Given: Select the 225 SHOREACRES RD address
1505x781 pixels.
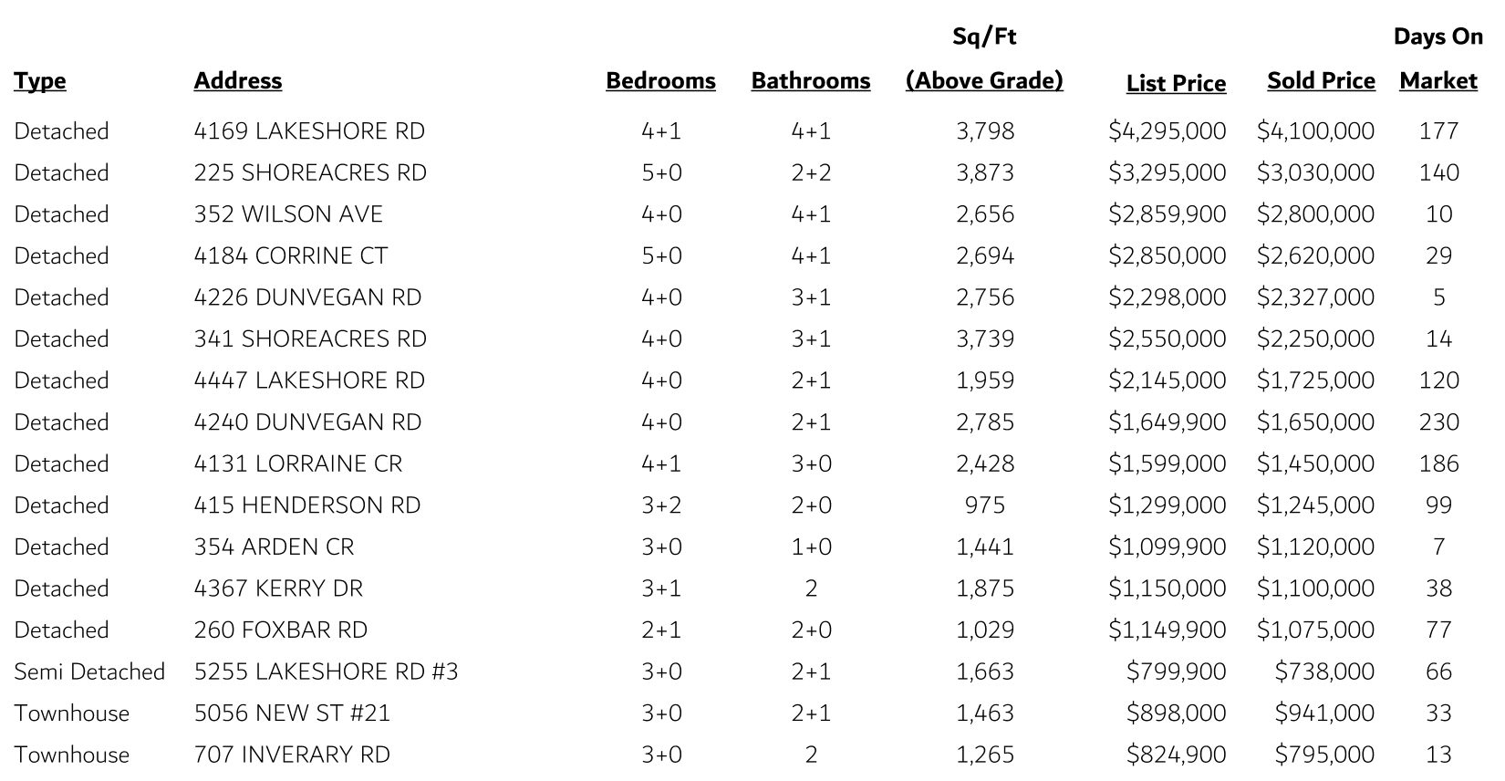Looking at the screenshot, I should pos(310,173).
